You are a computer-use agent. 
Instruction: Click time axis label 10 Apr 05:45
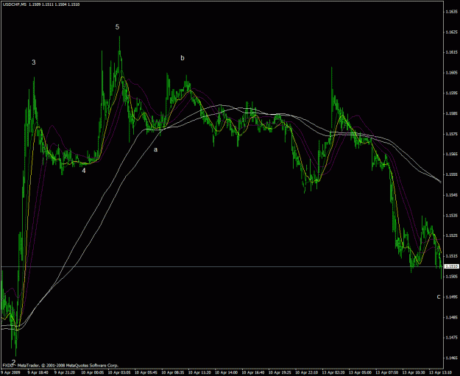point(146,372)
